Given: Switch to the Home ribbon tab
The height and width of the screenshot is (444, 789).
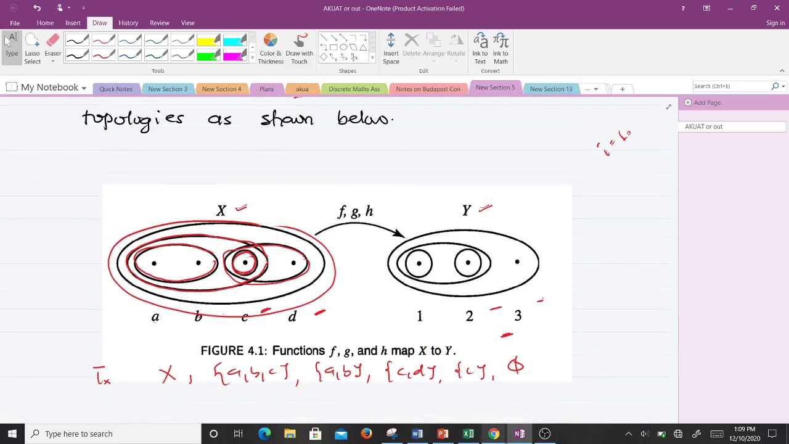Looking at the screenshot, I should pos(45,23).
